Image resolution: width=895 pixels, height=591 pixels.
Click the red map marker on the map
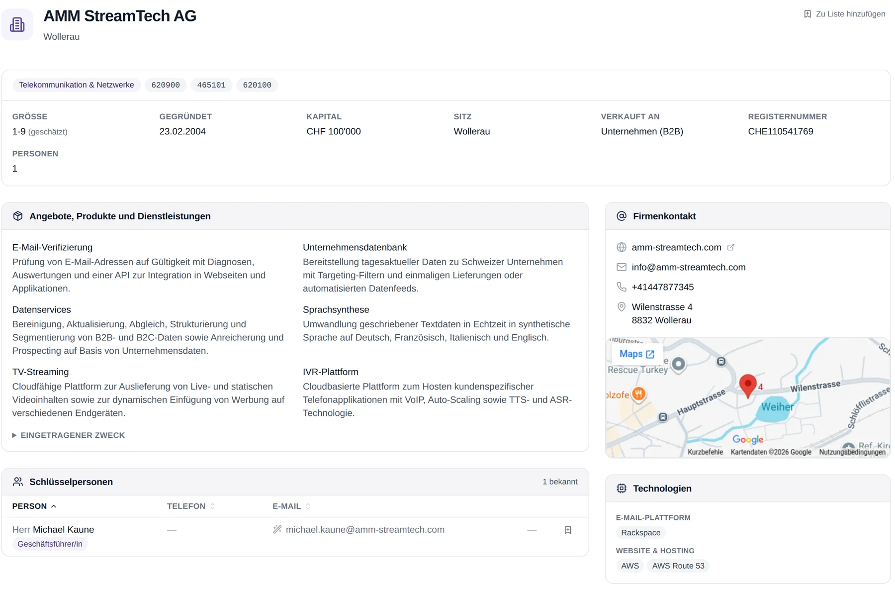pos(748,386)
